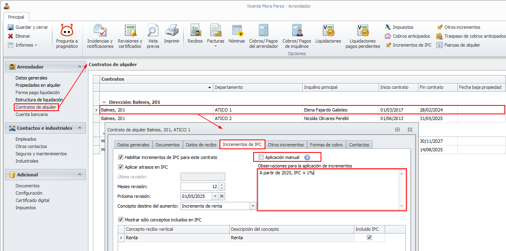Click the info icon beside Aplicación manual

(x=307, y=157)
